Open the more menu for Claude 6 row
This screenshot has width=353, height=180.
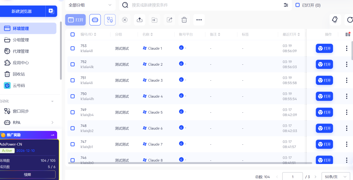pyautogui.click(x=347, y=128)
